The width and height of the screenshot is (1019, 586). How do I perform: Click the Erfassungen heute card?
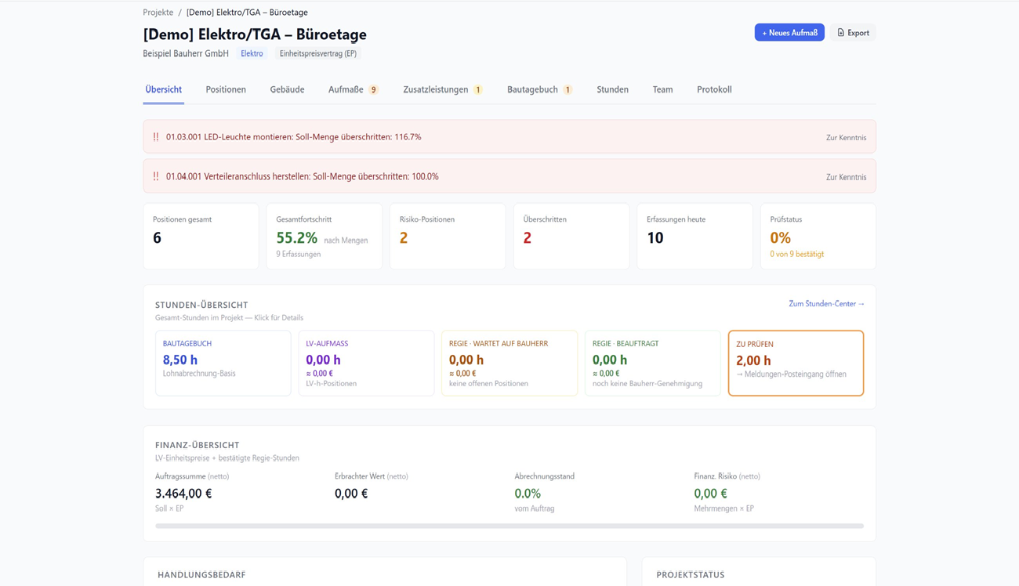(x=694, y=236)
